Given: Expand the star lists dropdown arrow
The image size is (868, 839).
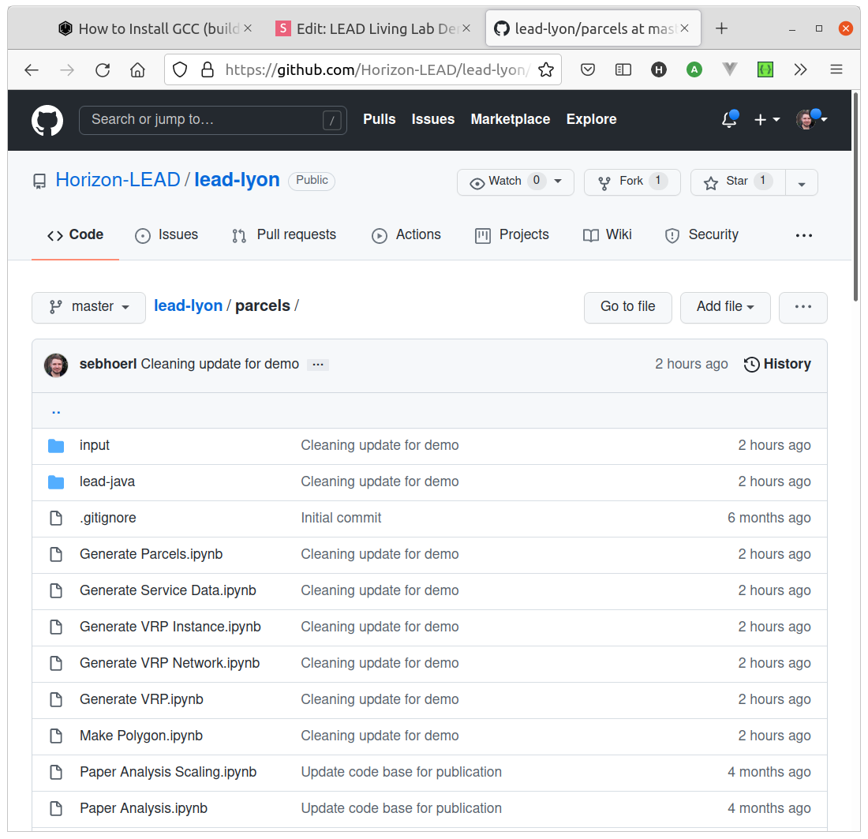Looking at the screenshot, I should click(x=802, y=182).
